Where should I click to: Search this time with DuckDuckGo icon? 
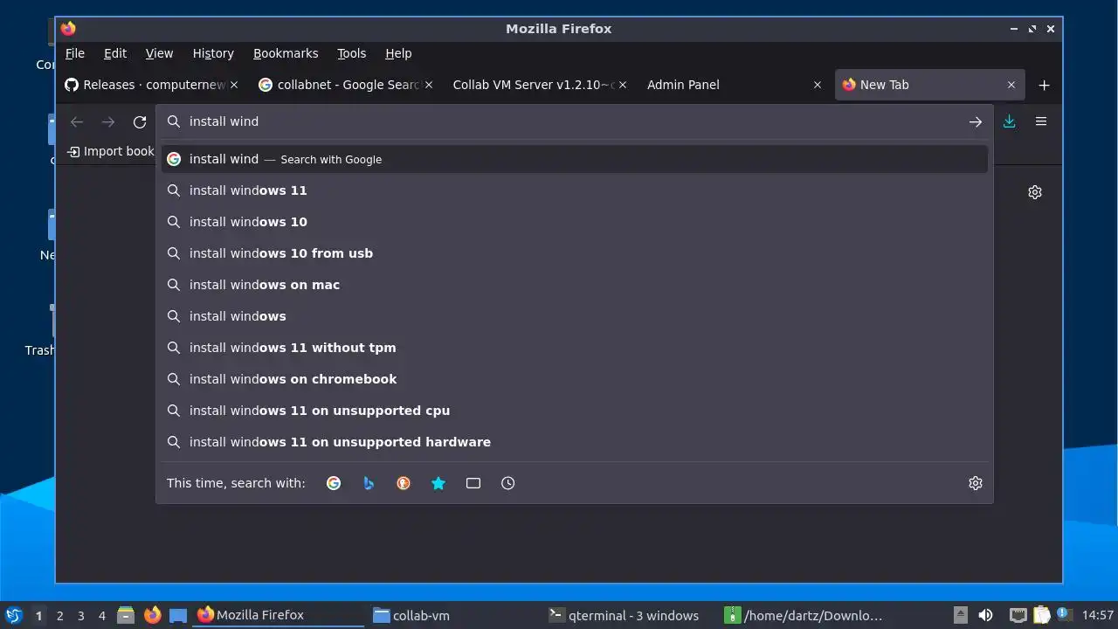[404, 483]
